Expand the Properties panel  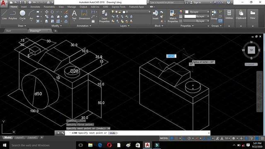(x=187, y=26)
